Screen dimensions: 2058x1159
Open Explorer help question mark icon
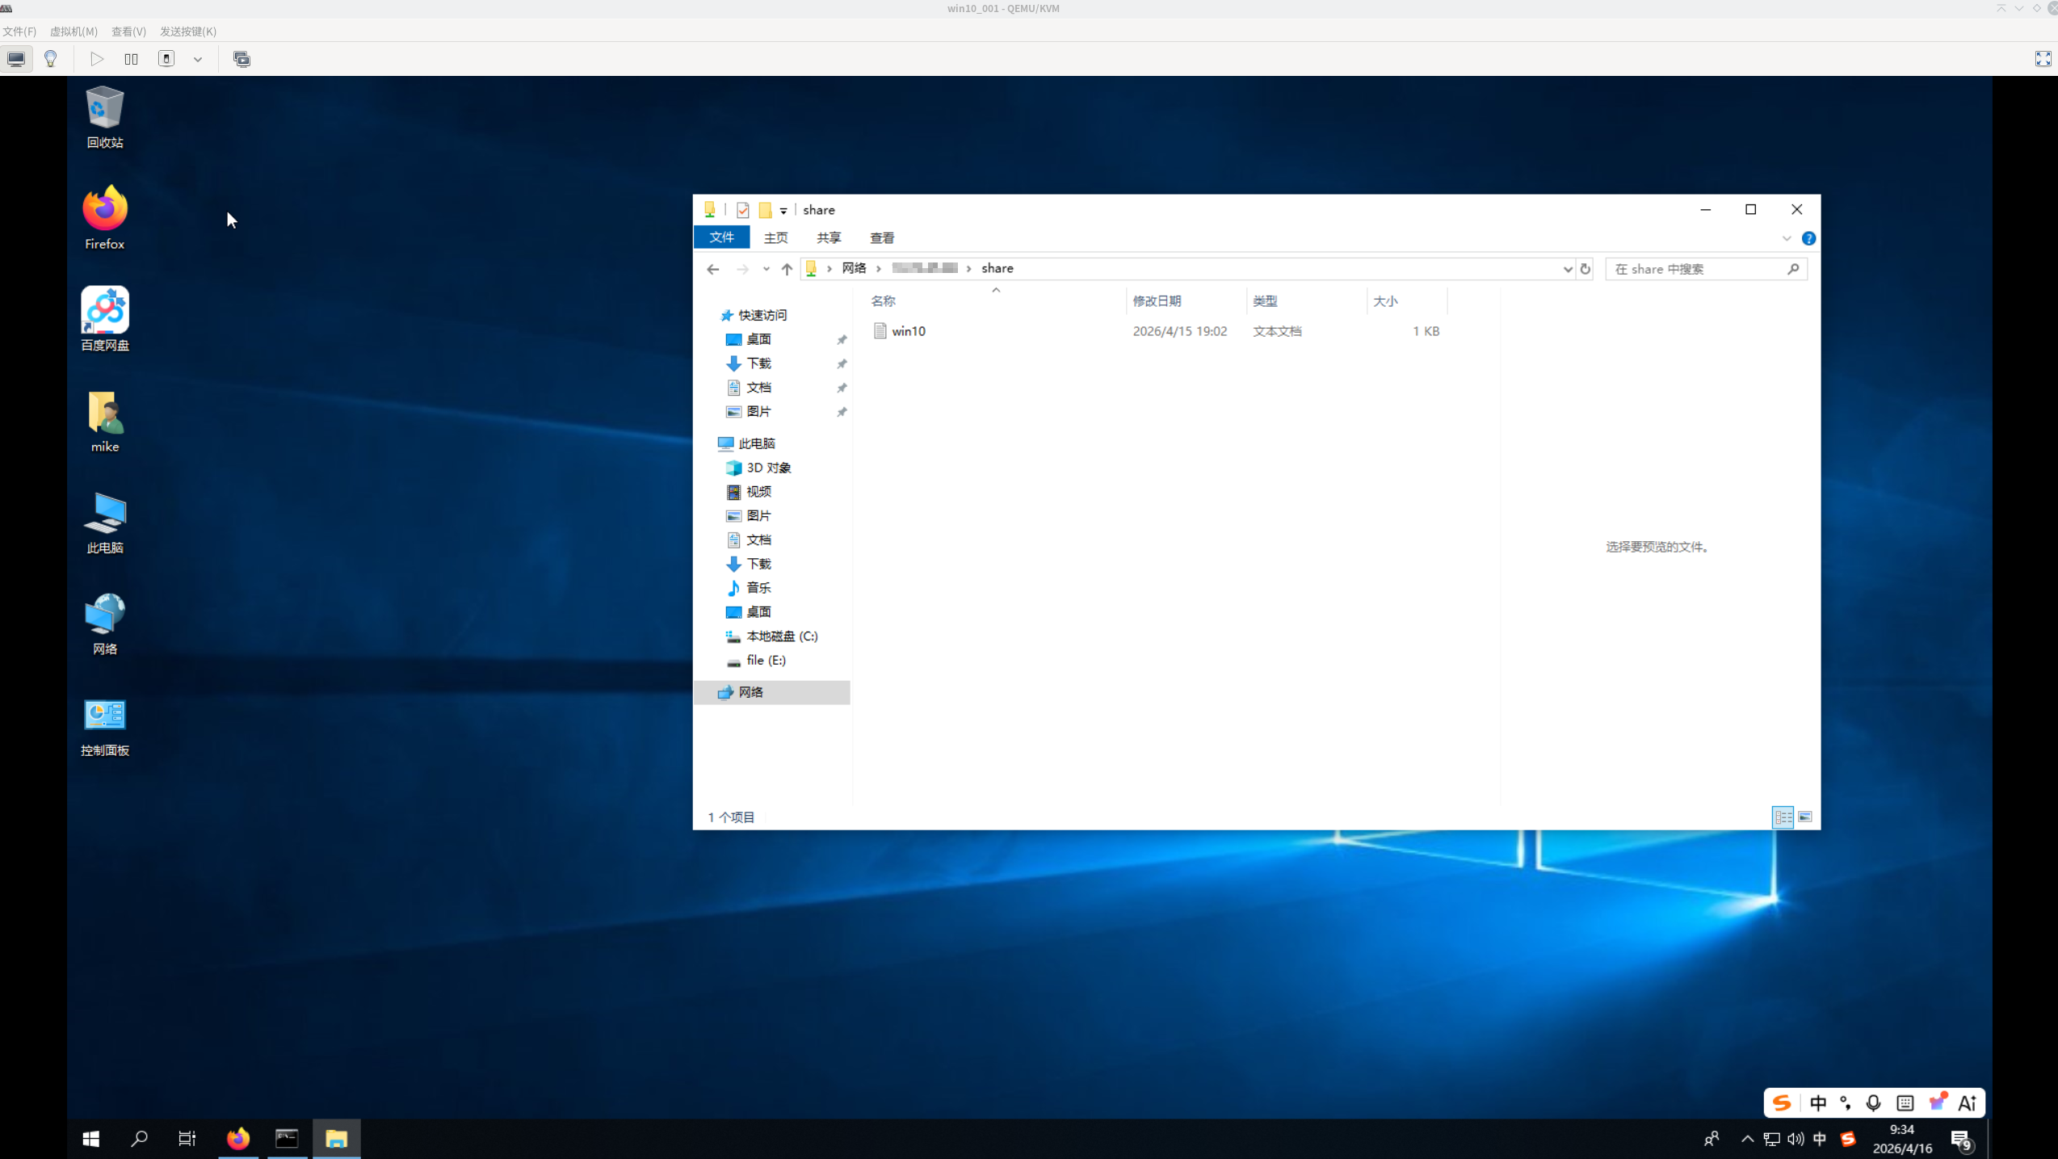click(1808, 238)
